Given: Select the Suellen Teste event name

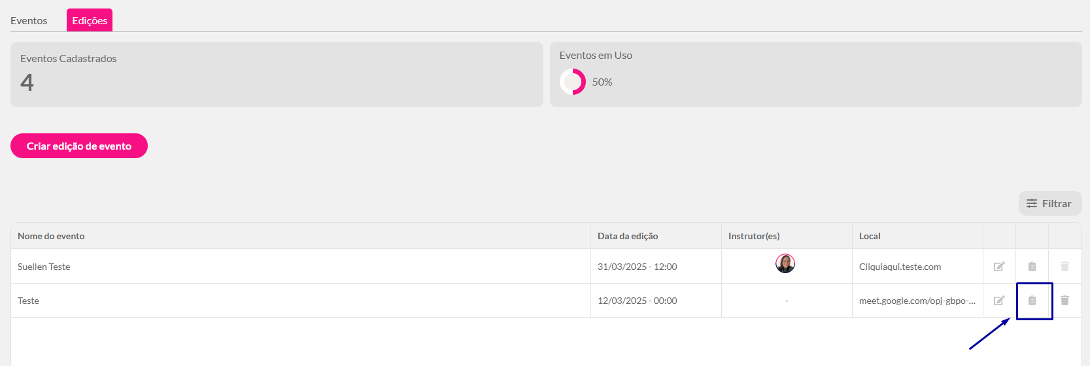Looking at the screenshot, I should [x=44, y=267].
